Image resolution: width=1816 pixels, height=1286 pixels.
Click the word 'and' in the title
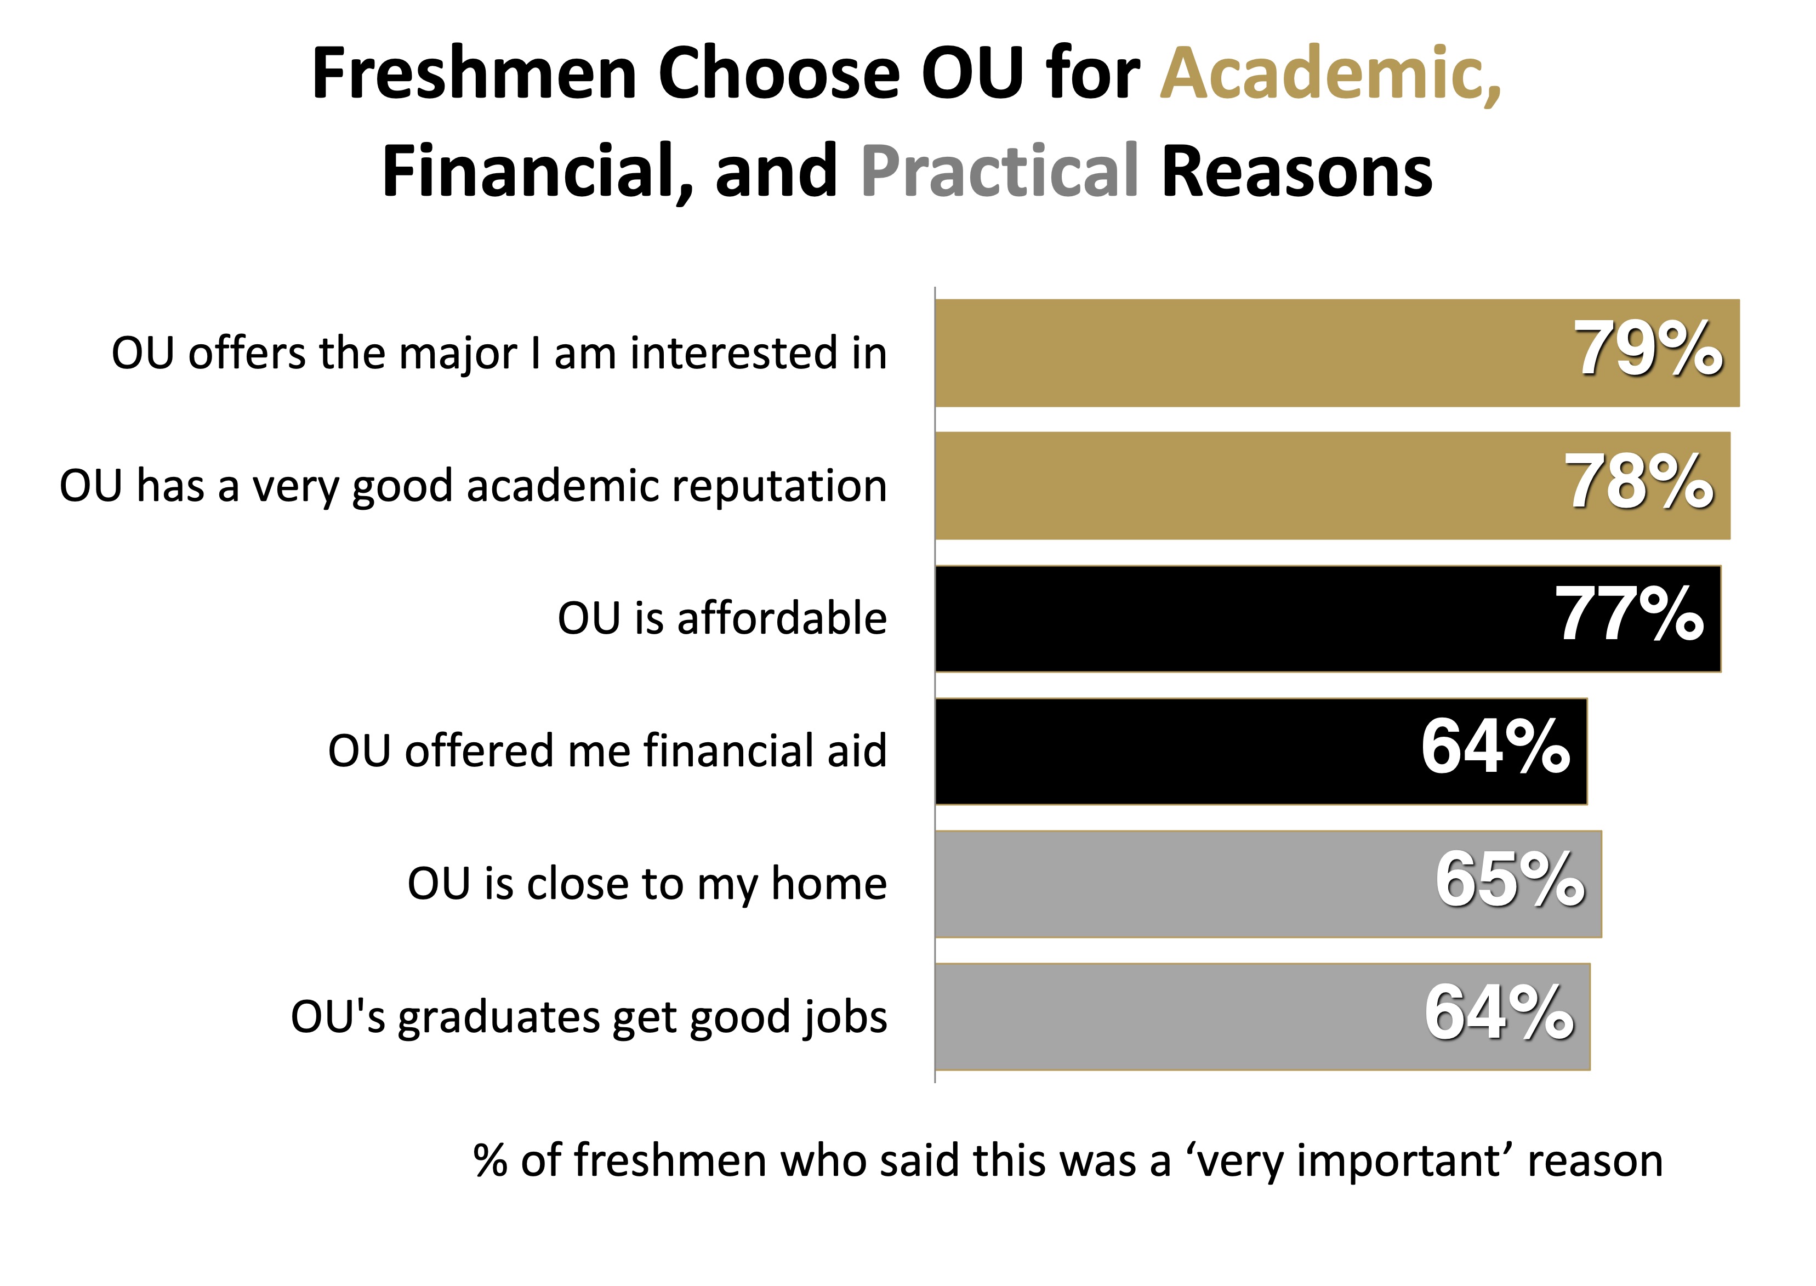[776, 171]
